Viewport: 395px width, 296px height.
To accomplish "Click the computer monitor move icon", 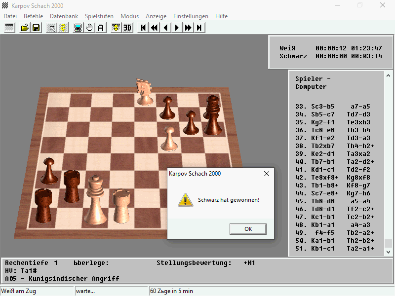I will pyautogui.click(x=78, y=28).
